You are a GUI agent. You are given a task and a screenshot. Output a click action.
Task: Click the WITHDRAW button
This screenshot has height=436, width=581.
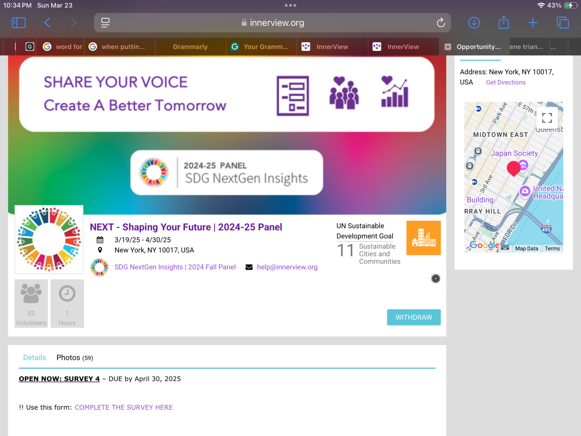[414, 317]
